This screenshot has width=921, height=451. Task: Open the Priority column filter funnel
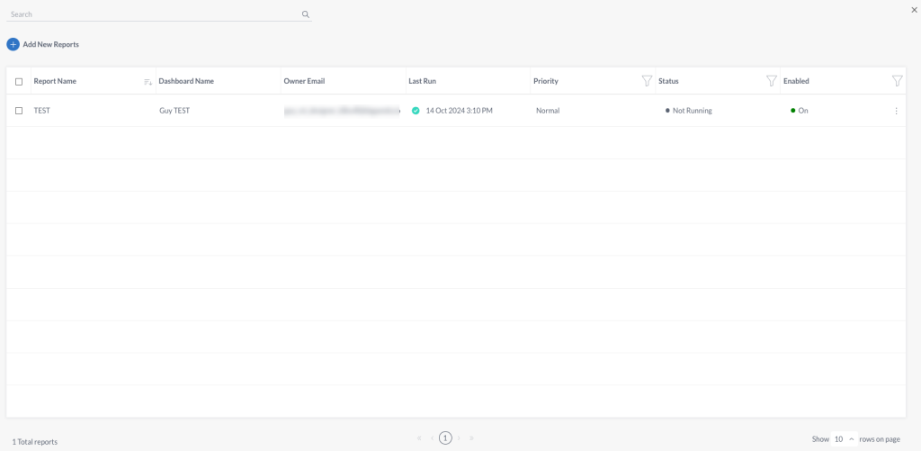click(x=647, y=81)
